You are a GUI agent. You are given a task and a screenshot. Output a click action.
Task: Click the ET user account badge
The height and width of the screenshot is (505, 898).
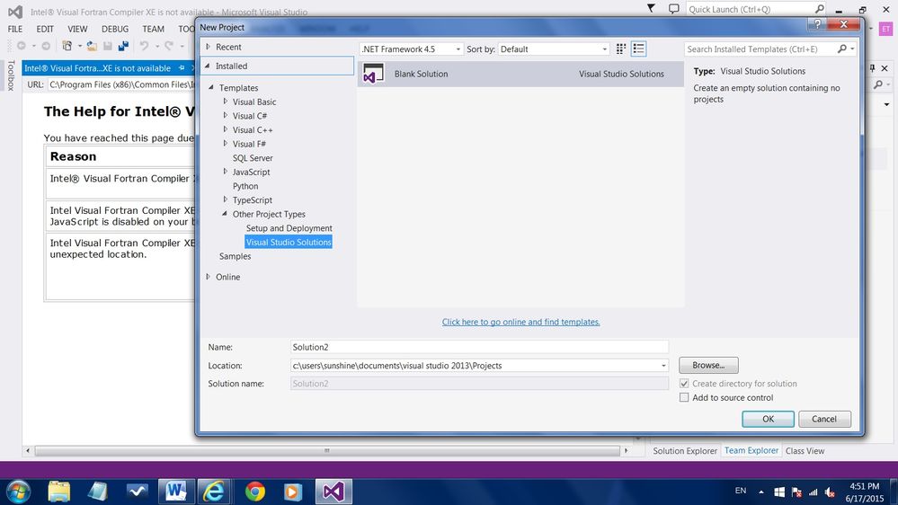click(x=886, y=29)
